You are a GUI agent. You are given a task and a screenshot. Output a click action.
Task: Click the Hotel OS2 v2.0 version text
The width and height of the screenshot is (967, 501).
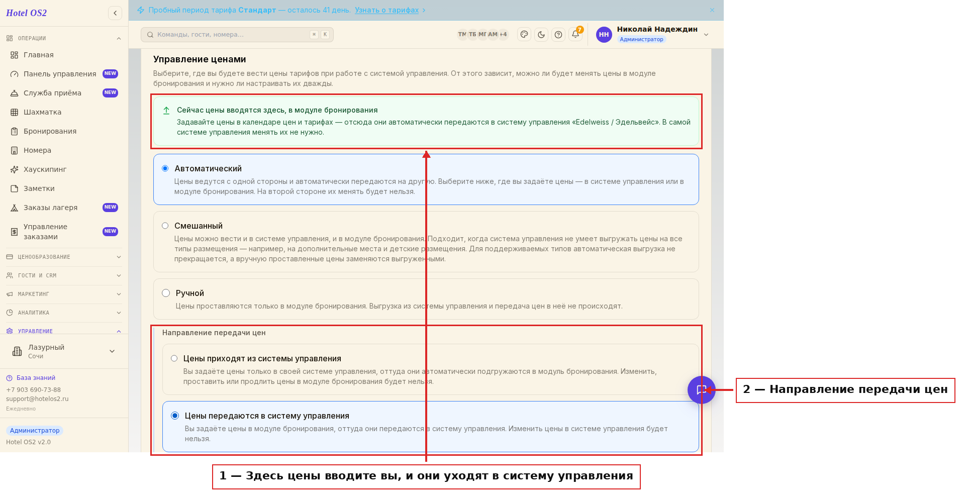[x=28, y=442]
